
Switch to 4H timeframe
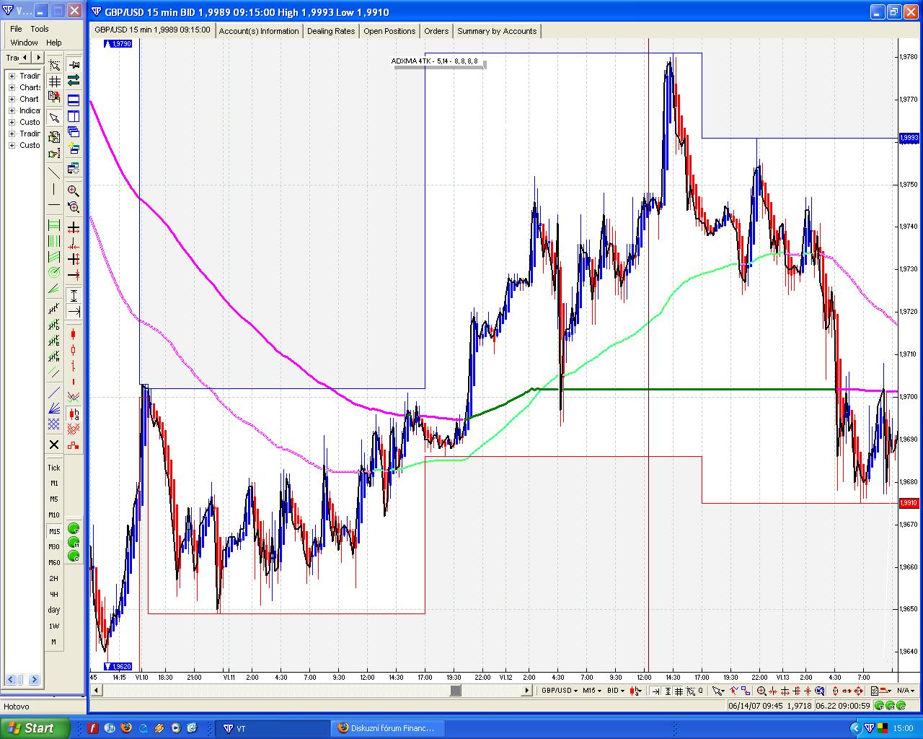pyautogui.click(x=54, y=595)
